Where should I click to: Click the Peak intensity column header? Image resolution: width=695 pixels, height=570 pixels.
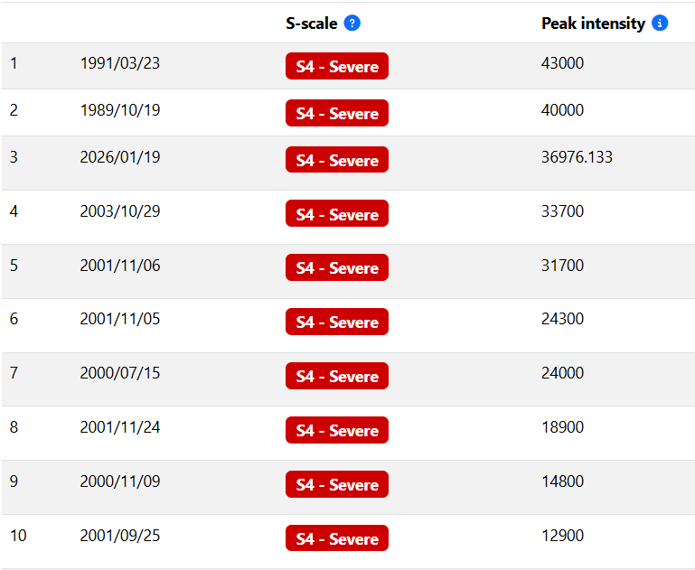(593, 23)
